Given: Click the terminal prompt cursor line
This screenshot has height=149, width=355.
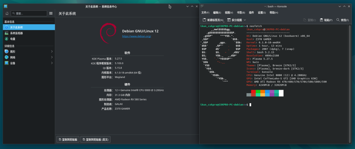Looking at the screenshot, I should pos(225,105).
